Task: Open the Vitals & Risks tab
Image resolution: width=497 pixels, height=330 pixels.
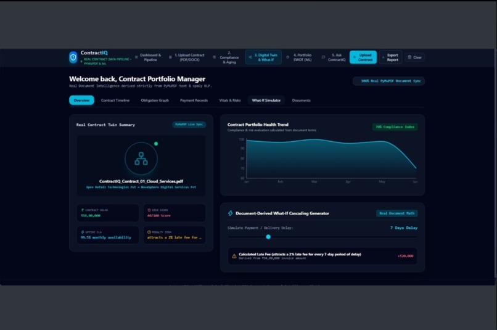Action: pyautogui.click(x=230, y=100)
